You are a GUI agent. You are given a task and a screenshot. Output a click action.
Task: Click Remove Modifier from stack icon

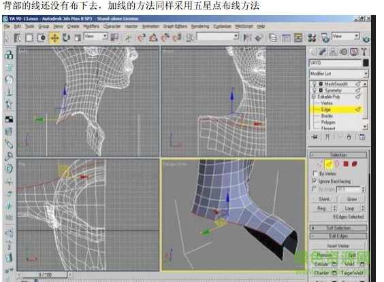(349, 137)
